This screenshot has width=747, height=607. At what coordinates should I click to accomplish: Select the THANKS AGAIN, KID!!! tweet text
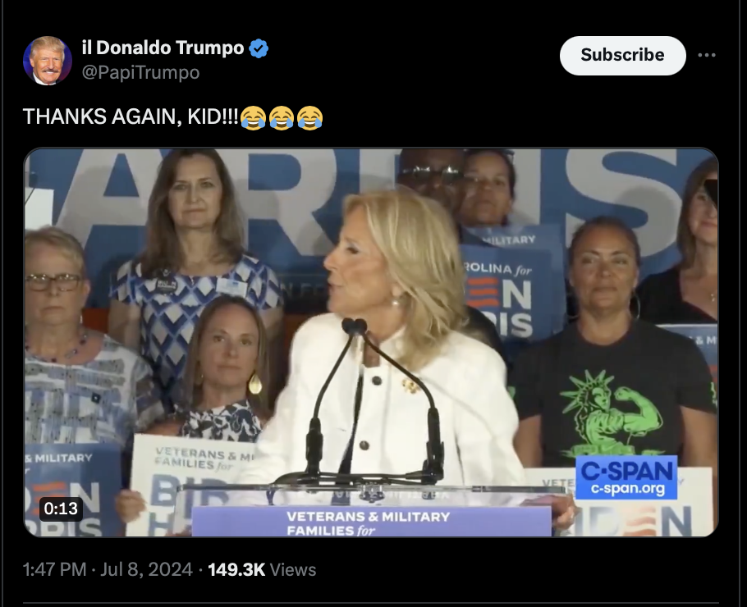coord(131,116)
